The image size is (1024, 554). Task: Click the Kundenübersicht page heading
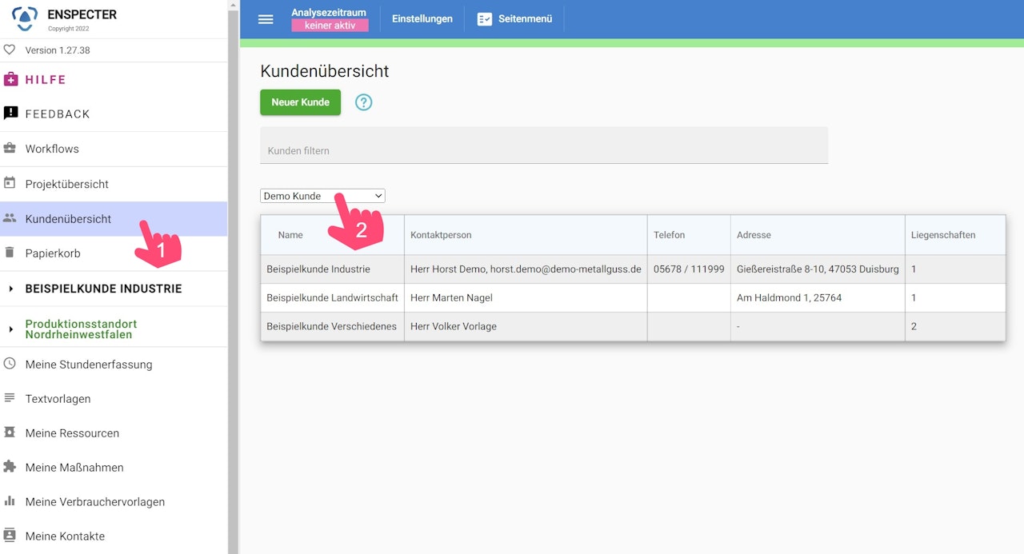click(325, 71)
